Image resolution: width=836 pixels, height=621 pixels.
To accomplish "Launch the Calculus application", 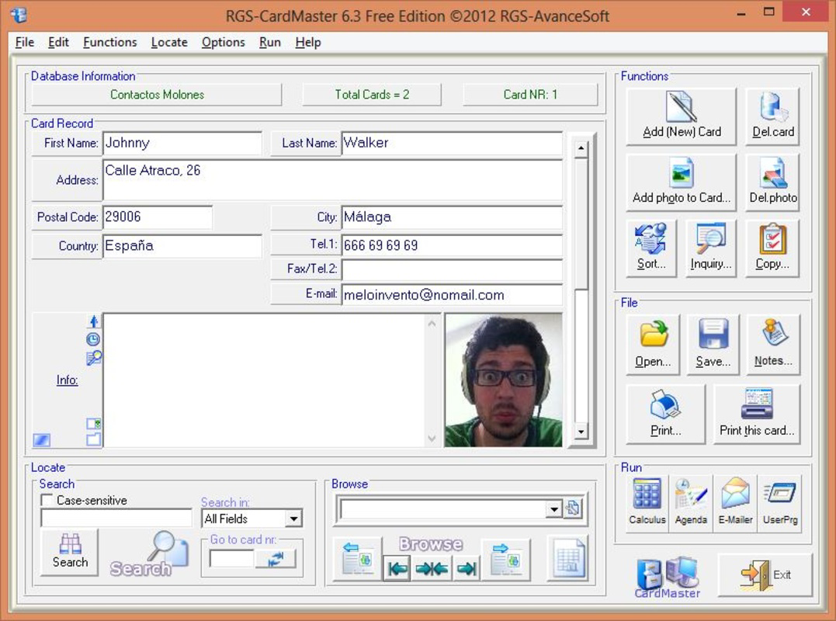I will coord(647,503).
